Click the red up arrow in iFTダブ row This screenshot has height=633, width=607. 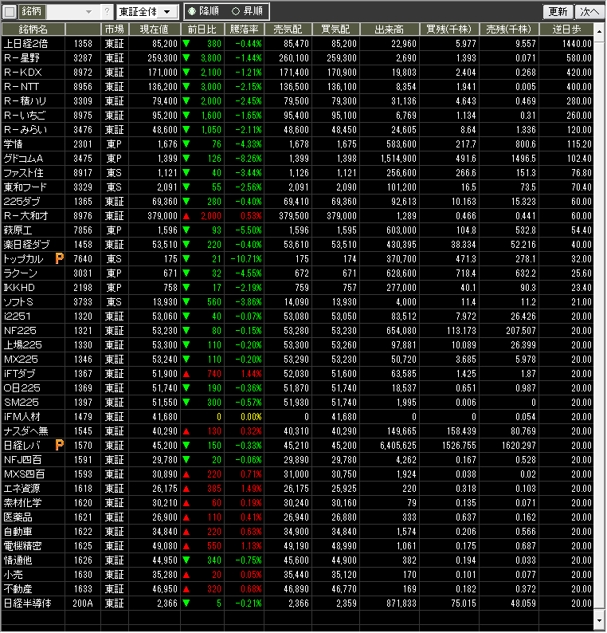click(x=186, y=373)
